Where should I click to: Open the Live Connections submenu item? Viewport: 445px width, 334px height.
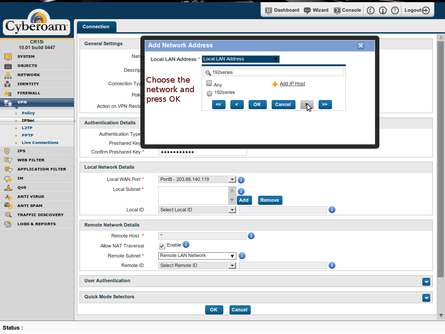pyautogui.click(x=40, y=143)
